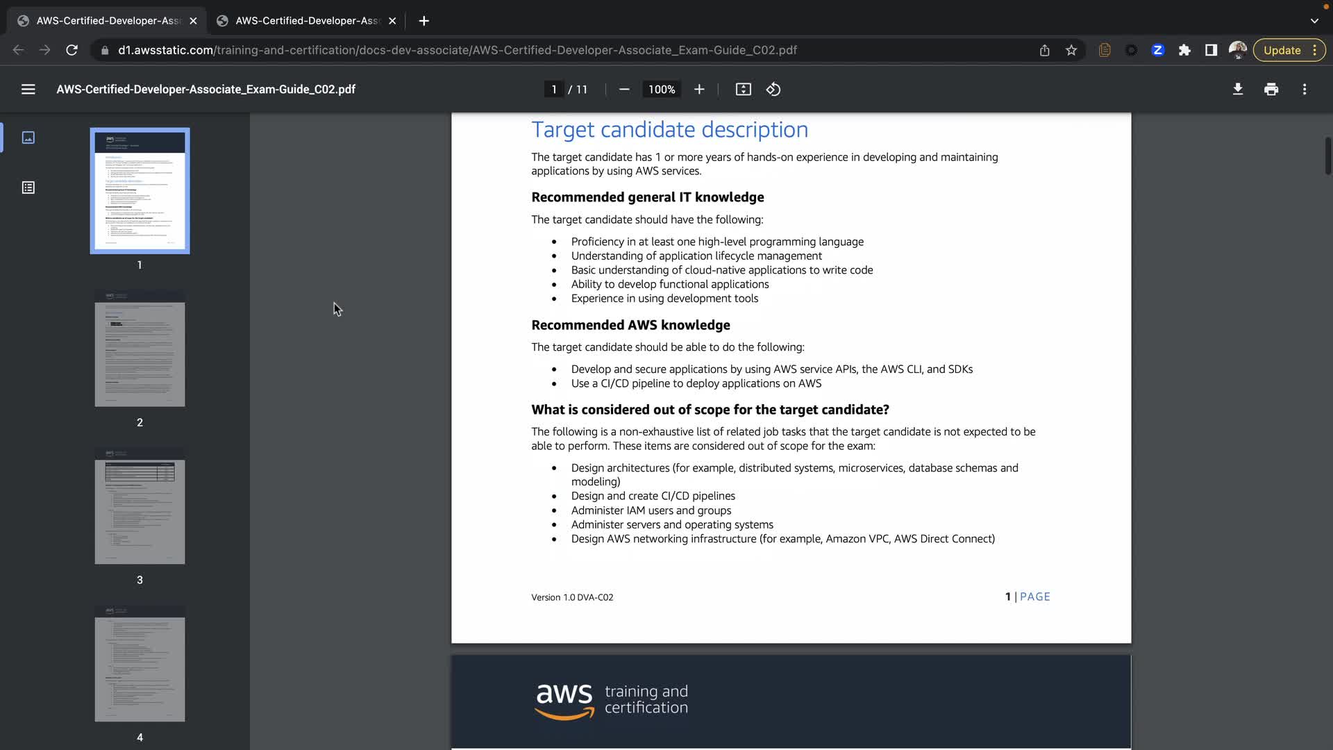
Task: Zoom in the PDF
Action: coord(699,89)
